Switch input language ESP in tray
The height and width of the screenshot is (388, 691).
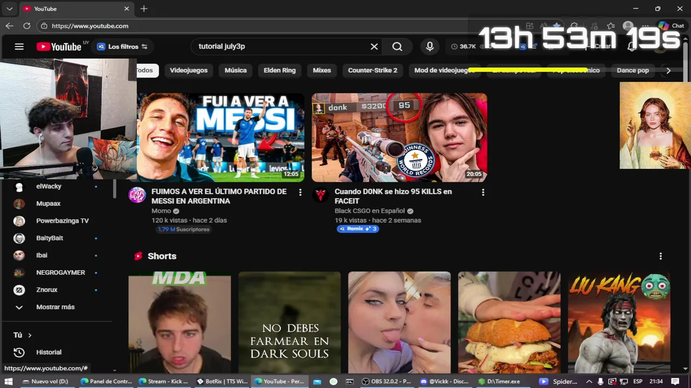(638, 382)
